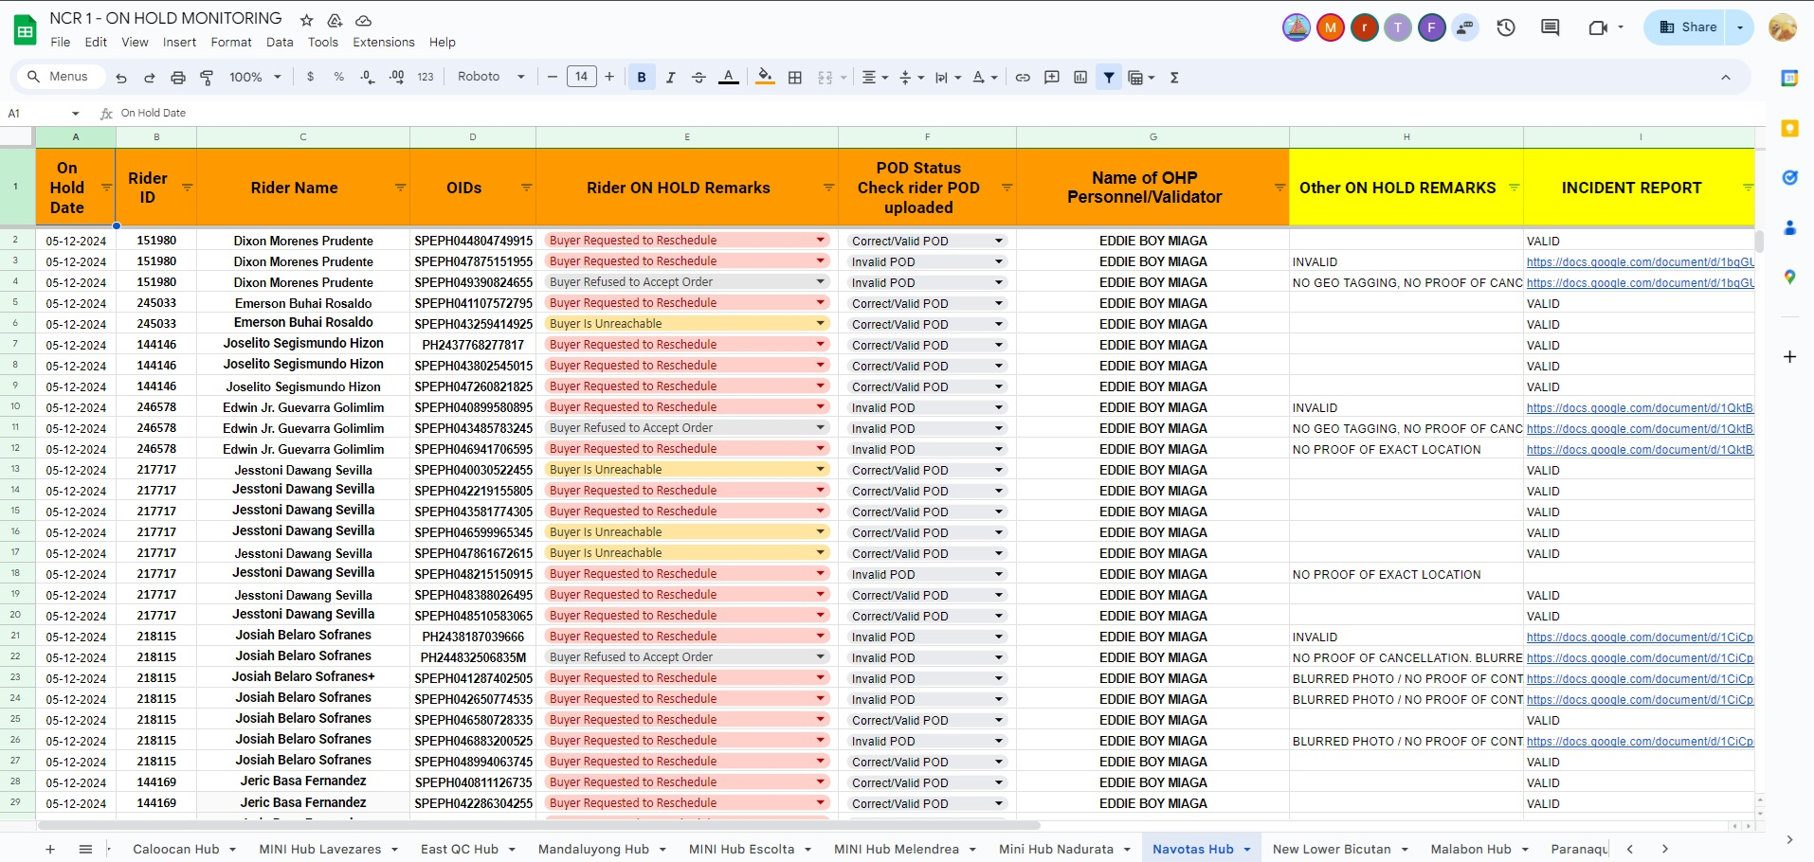This screenshot has width=1814, height=862.
Task: Toggle bold formatting
Action: point(642,78)
